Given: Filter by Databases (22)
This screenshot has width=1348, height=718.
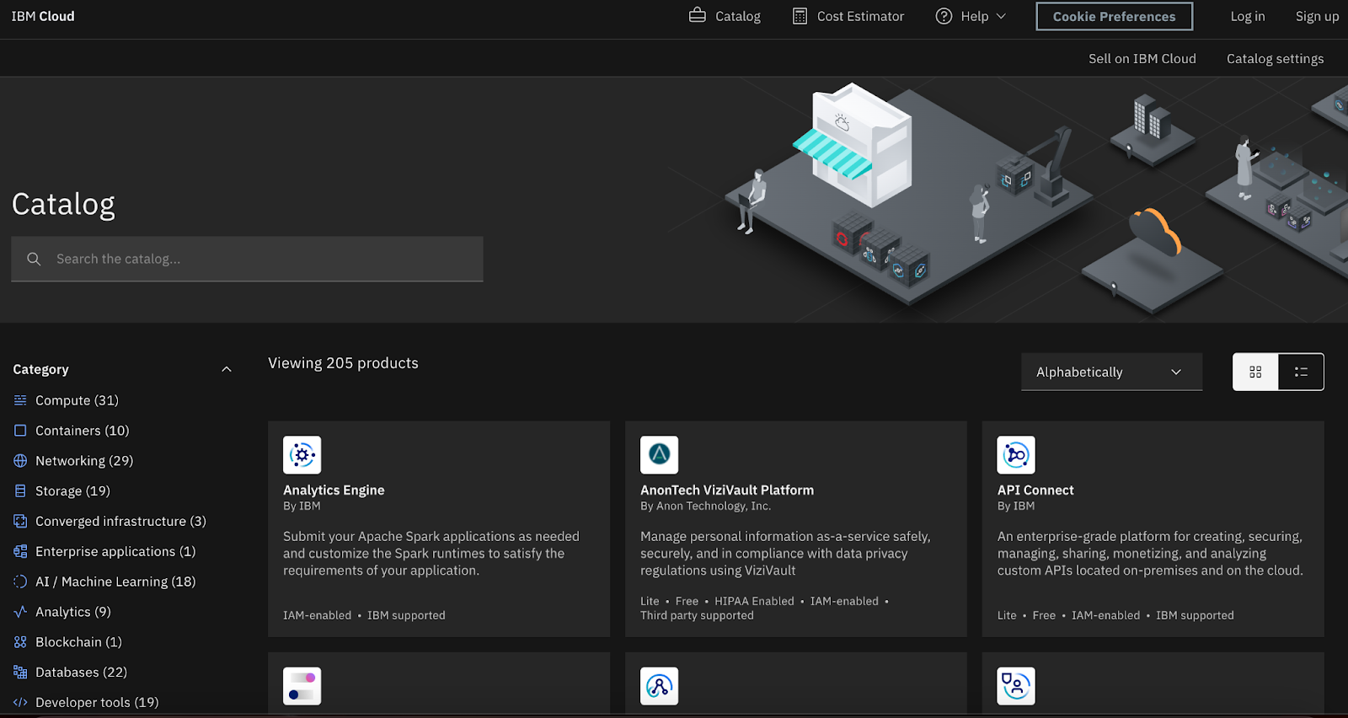Looking at the screenshot, I should point(81,672).
